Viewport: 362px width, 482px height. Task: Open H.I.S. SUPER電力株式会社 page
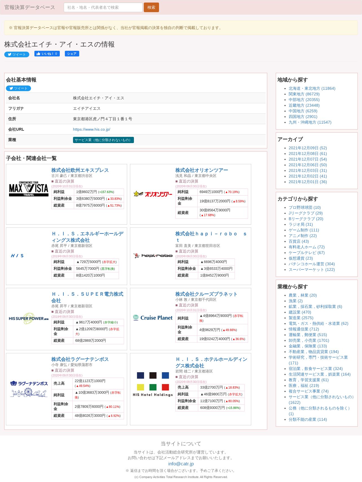point(87,297)
